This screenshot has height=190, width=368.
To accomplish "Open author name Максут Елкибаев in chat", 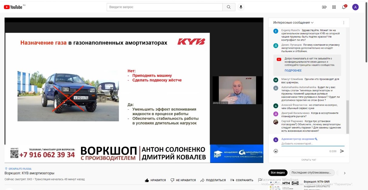I will (x=292, y=79).
